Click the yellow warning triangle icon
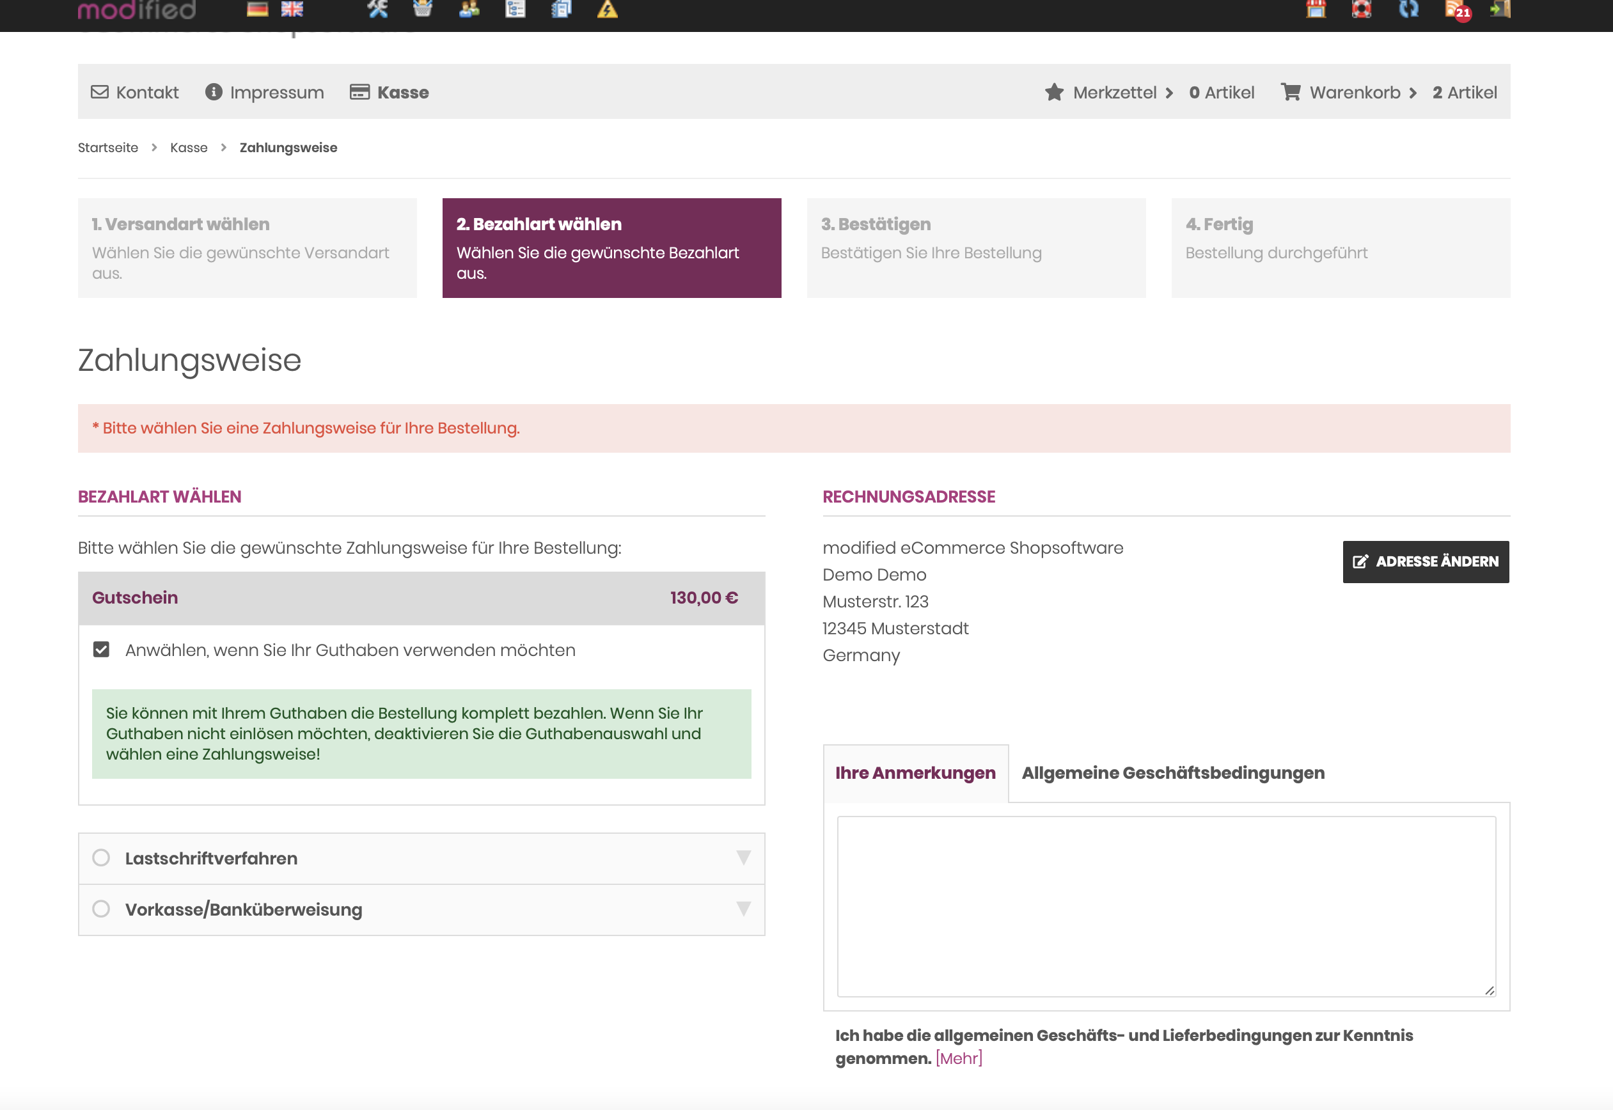 pos(607,9)
